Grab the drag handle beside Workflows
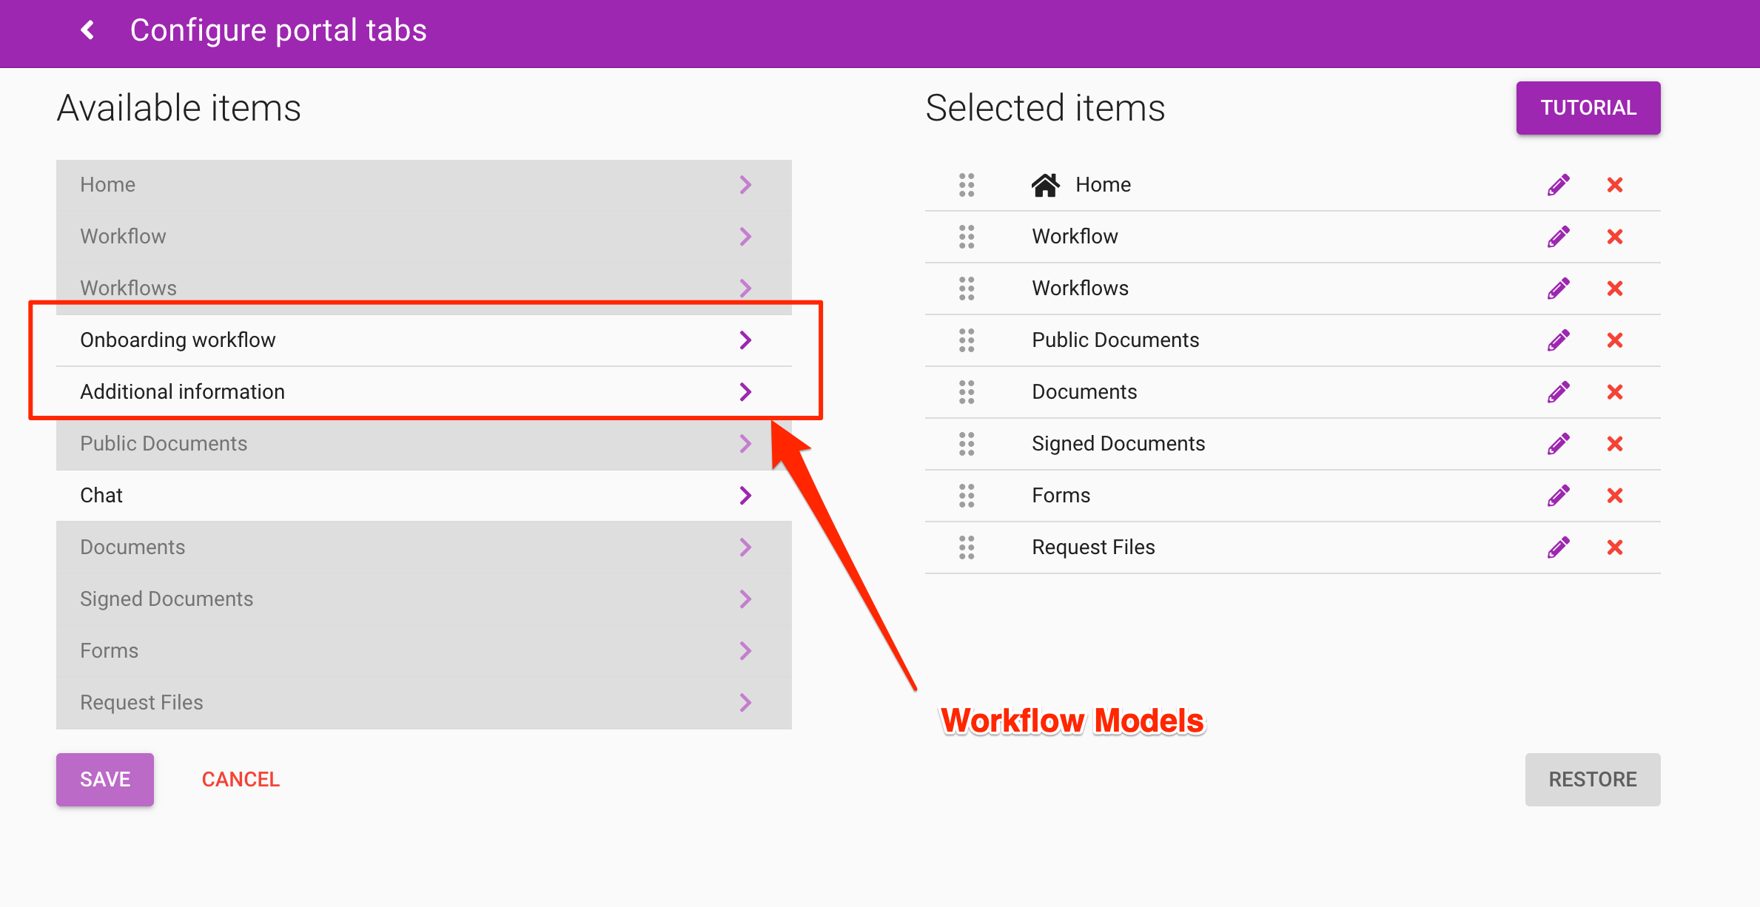Viewport: 1760px width, 907px height. point(967,289)
